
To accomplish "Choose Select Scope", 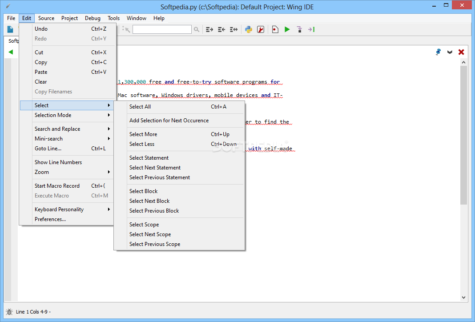I will (179, 225).
